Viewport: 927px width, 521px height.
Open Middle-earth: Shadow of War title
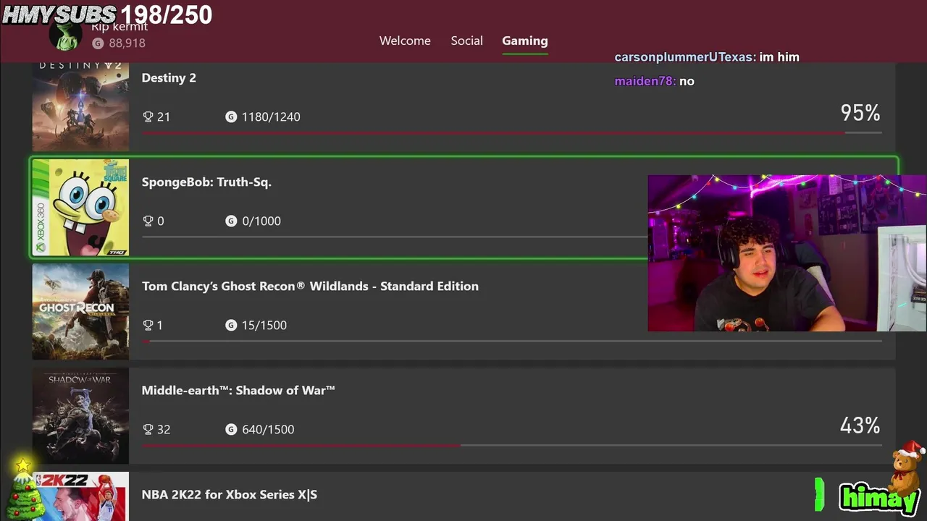click(238, 390)
